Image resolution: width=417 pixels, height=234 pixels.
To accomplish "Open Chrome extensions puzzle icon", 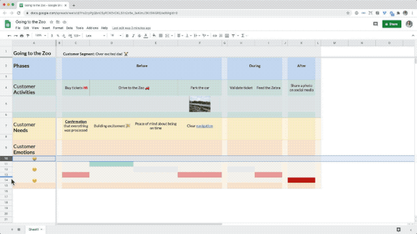I will [x=398, y=13].
